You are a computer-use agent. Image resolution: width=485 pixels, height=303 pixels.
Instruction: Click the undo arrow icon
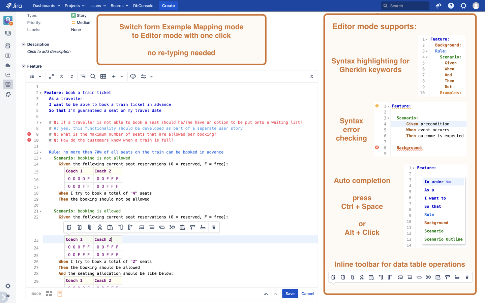click(x=266, y=294)
